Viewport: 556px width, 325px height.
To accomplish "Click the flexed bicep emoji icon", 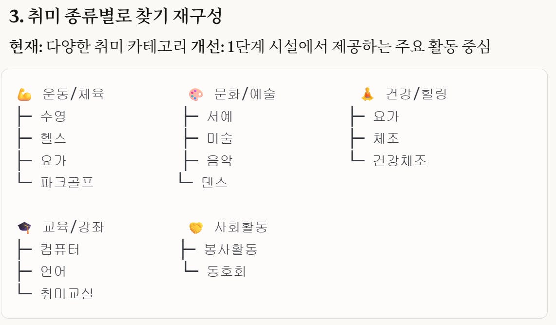I will coord(24,94).
